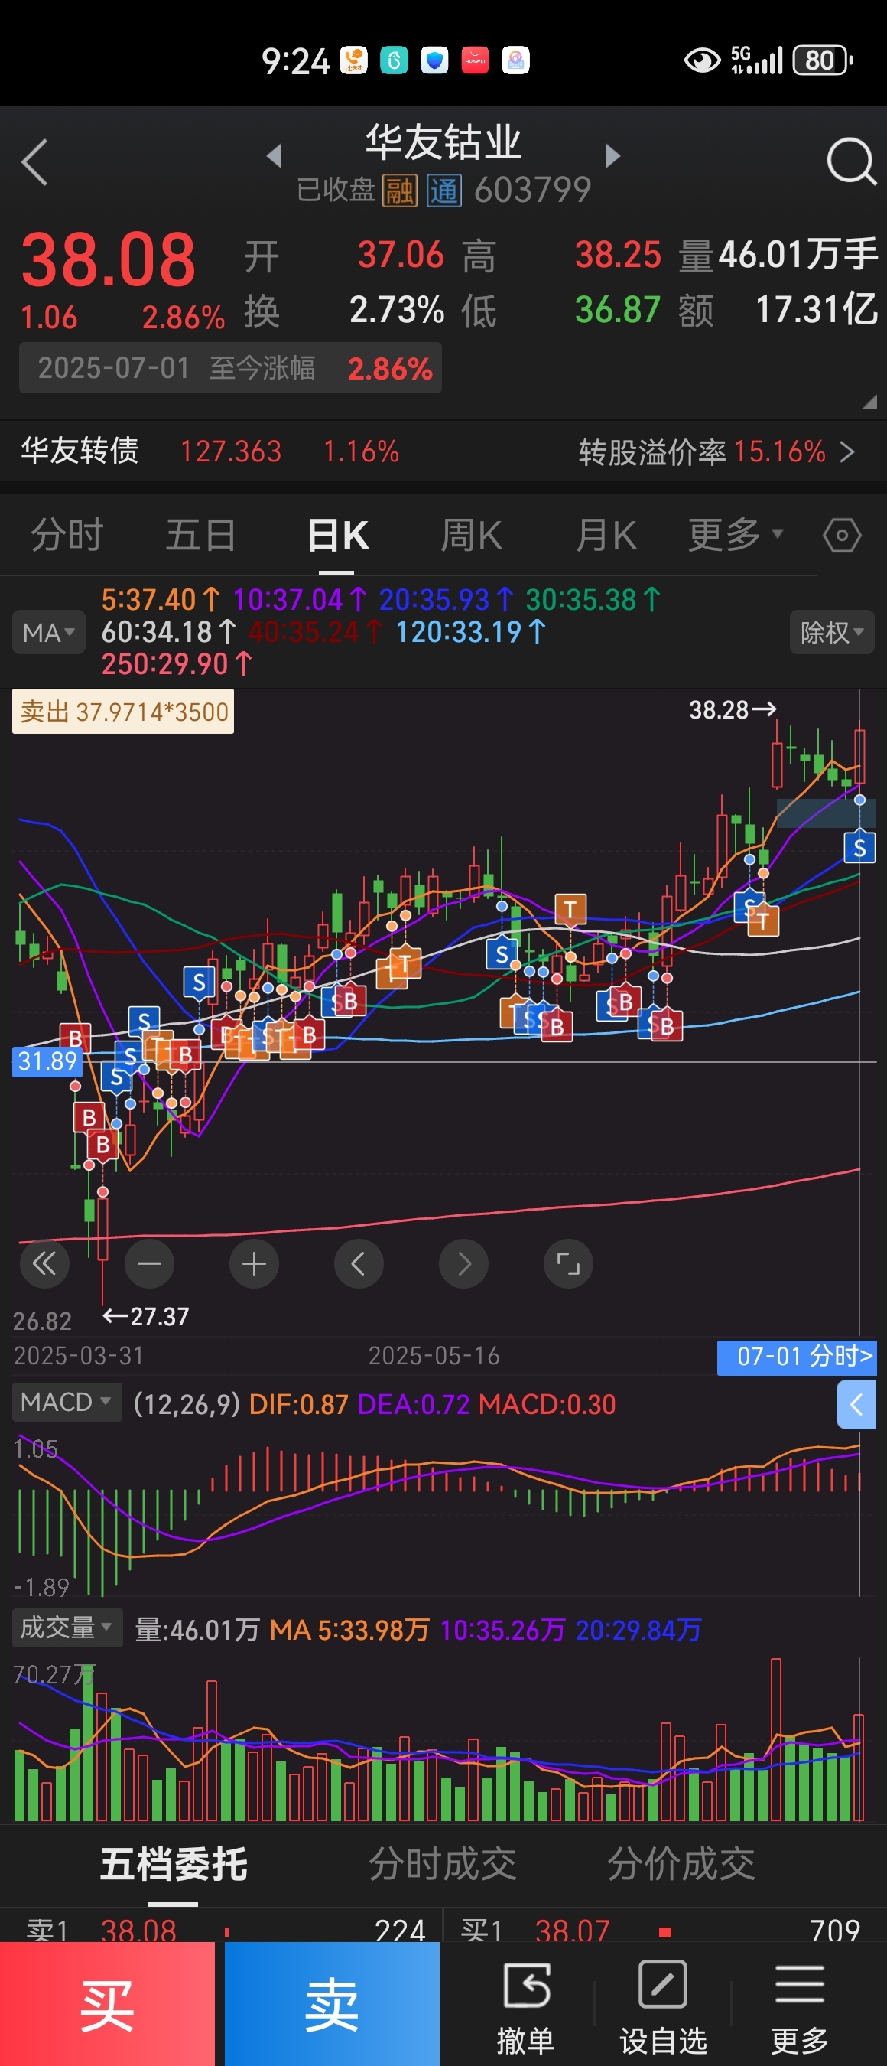Tap high price 38.25
Viewport: 887px width, 2066px height.
click(618, 255)
